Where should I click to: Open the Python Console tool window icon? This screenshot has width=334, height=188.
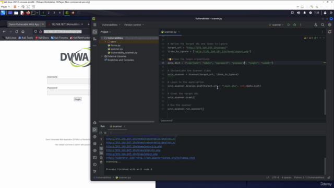click(x=95, y=137)
